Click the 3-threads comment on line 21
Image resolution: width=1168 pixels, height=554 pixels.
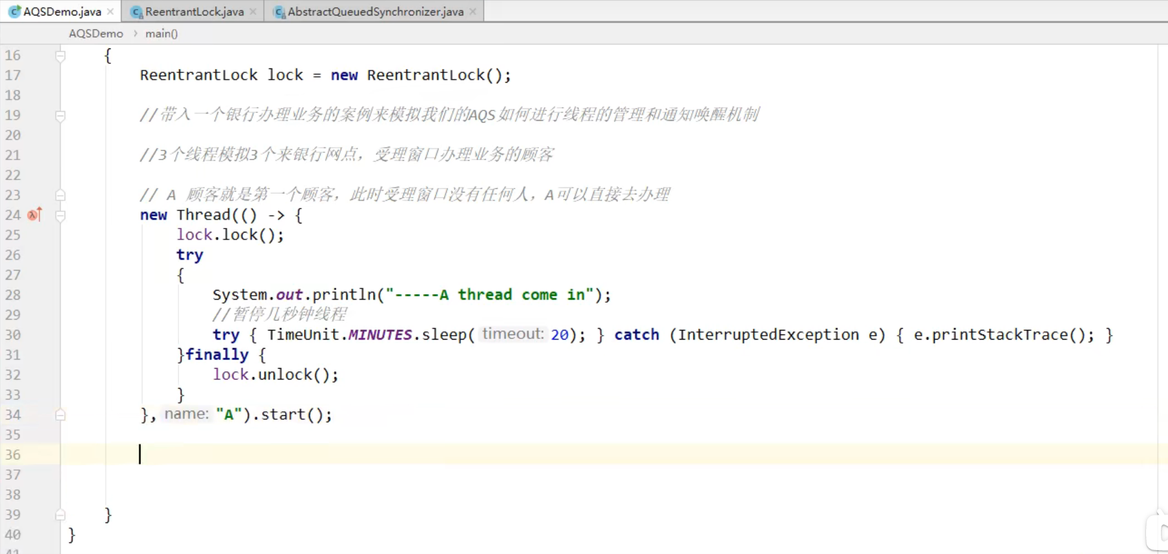(347, 155)
